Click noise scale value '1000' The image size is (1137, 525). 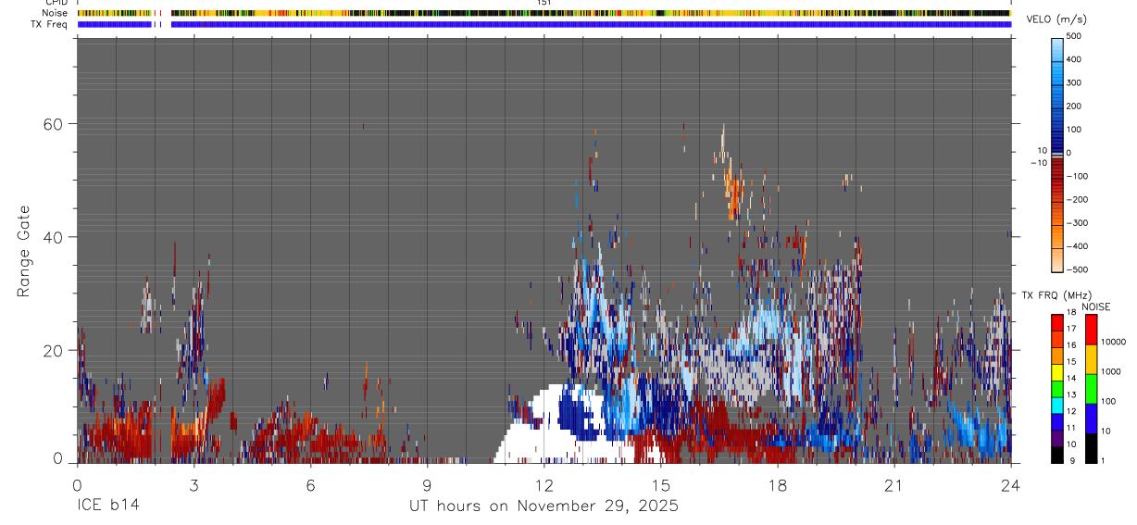click(x=1112, y=371)
